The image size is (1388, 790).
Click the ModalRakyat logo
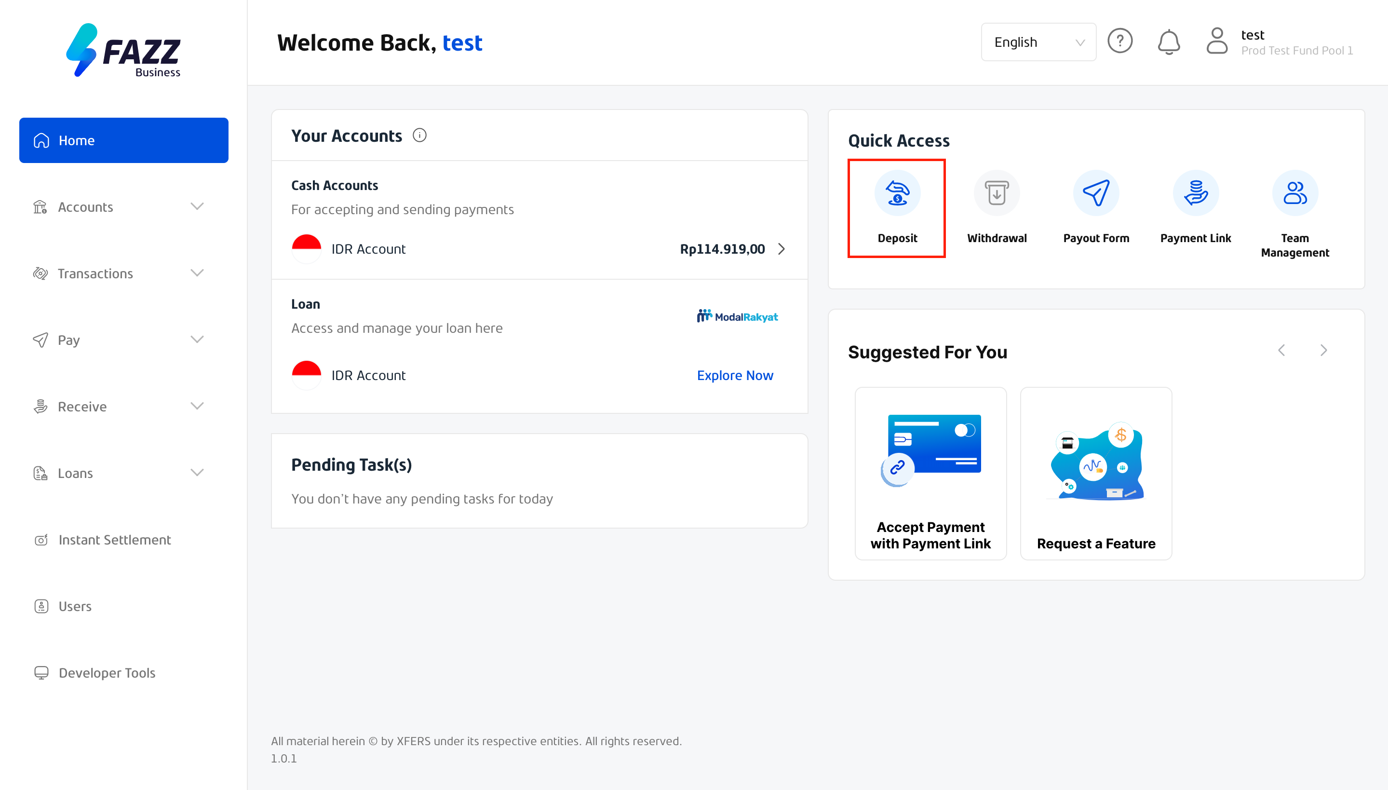pyautogui.click(x=737, y=316)
